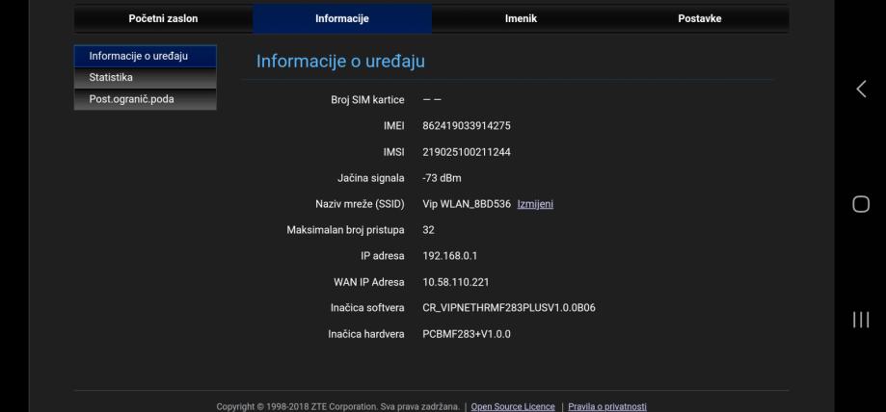886x412 pixels.
Task: Click software version CR_VIPNETHRMF283PLUSV1.0.0B06
Action: point(509,308)
